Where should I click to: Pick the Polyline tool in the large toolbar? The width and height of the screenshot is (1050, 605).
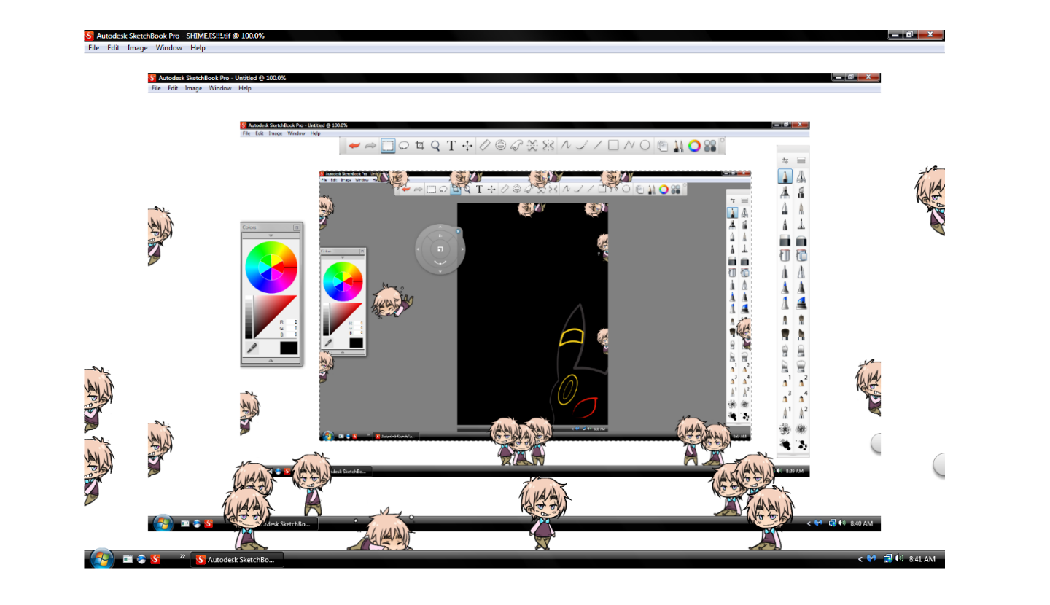pyautogui.click(x=629, y=146)
